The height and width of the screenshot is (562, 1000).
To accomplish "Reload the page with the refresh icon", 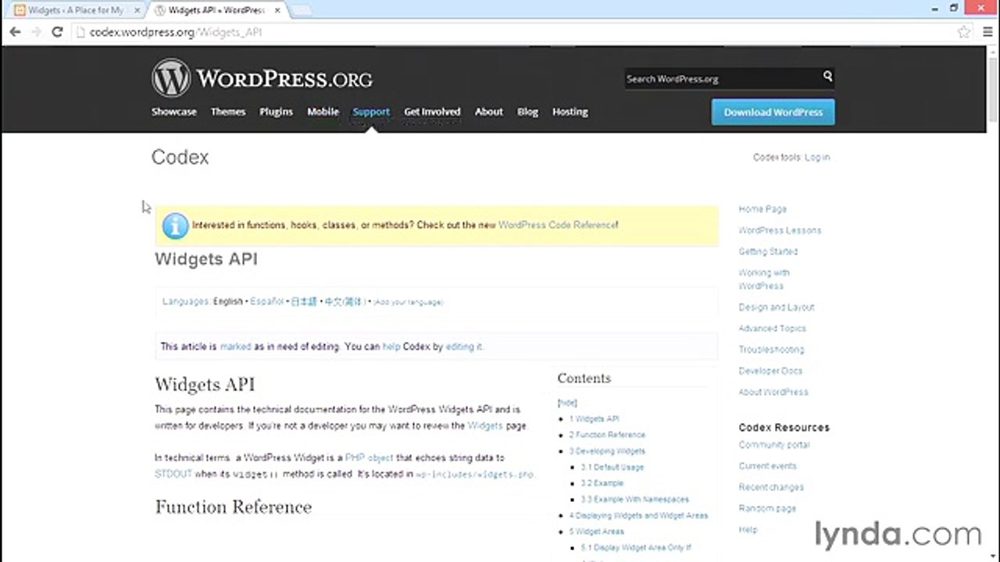I will click(x=57, y=32).
